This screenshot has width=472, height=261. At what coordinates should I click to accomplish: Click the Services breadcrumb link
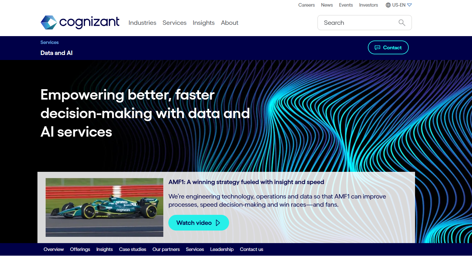click(49, 42)
